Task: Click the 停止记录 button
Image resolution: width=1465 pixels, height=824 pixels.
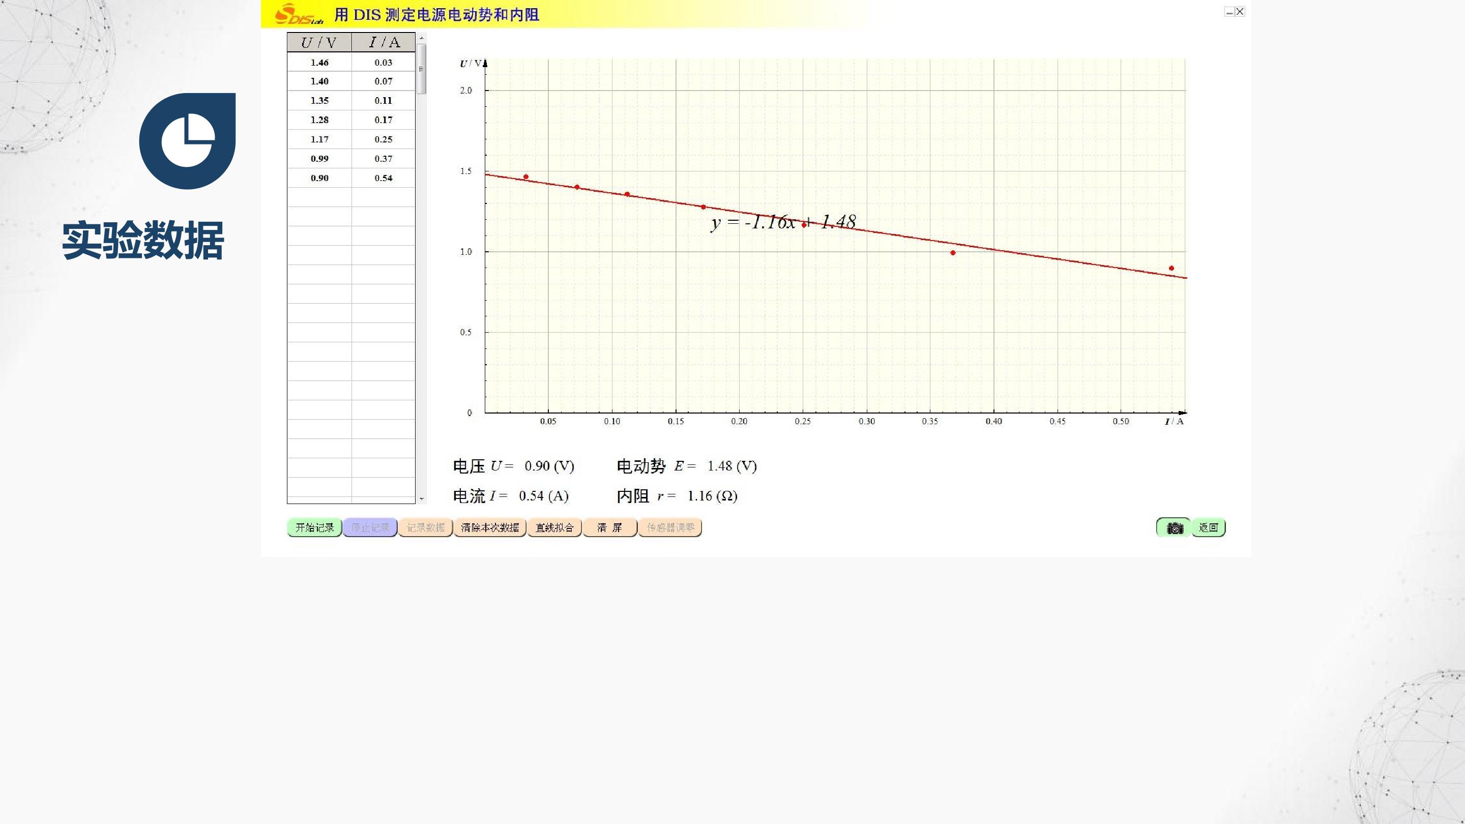Action: [370, 528]
